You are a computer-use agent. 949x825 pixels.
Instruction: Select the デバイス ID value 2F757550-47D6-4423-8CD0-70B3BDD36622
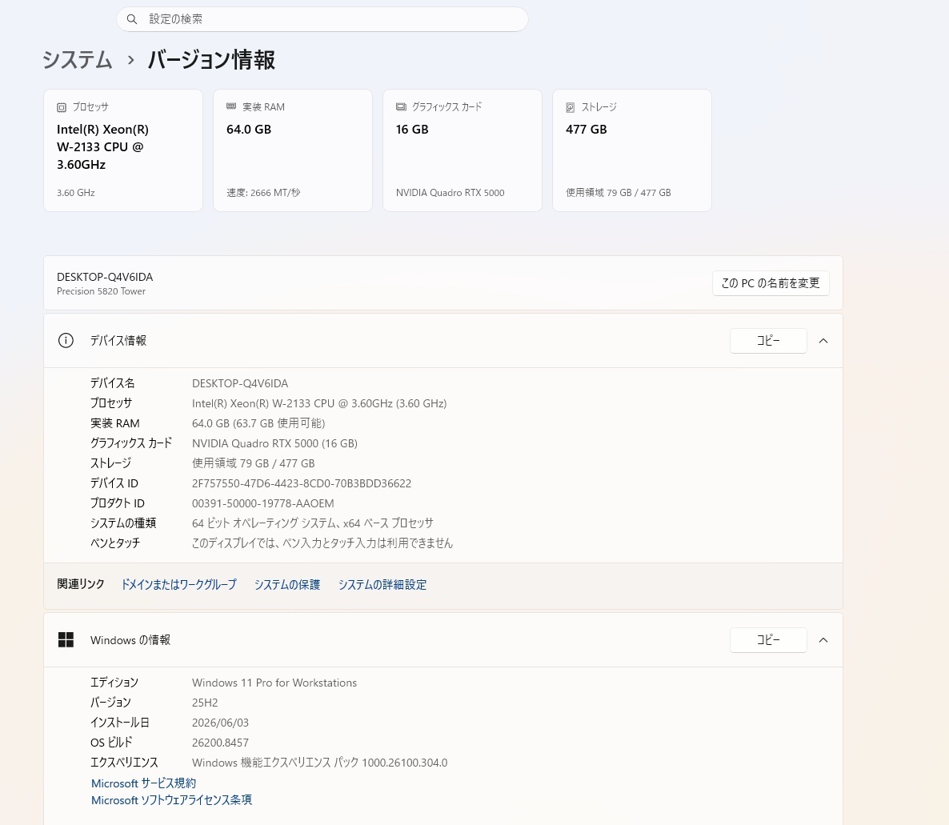pos(302,483)
